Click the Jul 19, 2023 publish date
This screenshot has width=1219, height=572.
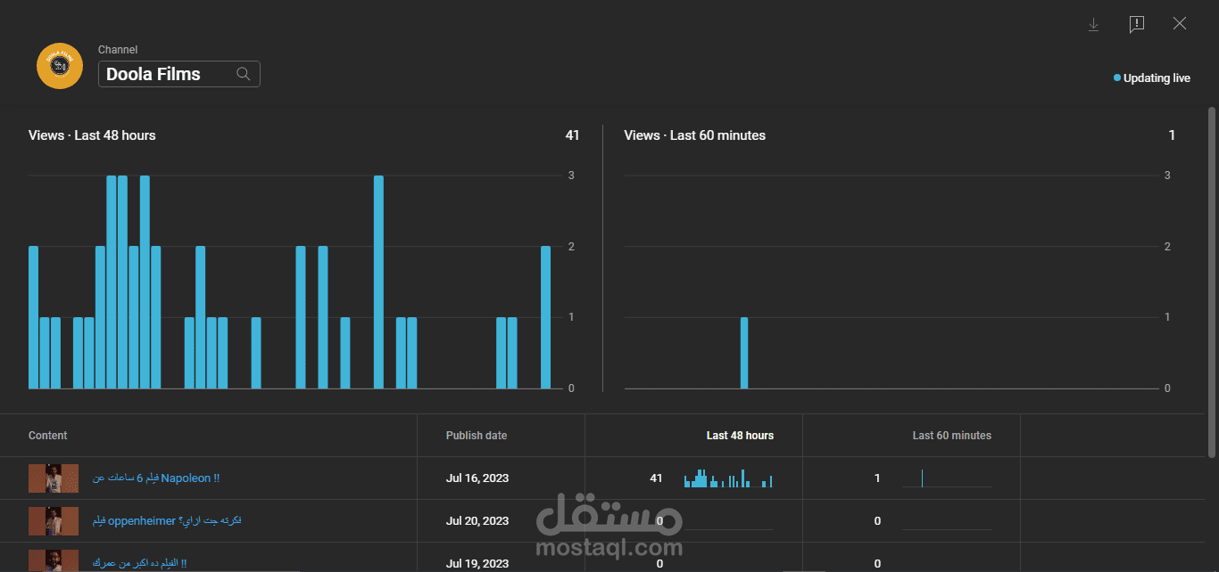[477, 563]
